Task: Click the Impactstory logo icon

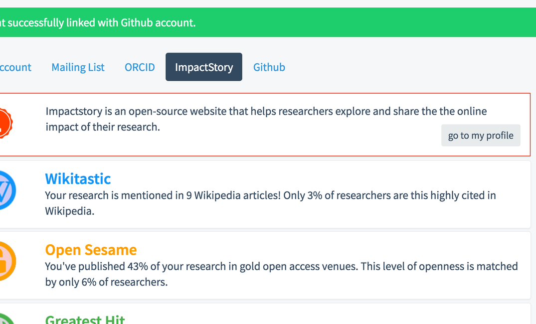Action: tap(5, 124)
